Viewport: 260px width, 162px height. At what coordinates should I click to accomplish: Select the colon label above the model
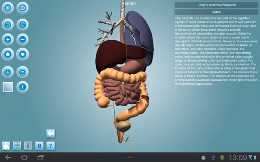[130, 3]
